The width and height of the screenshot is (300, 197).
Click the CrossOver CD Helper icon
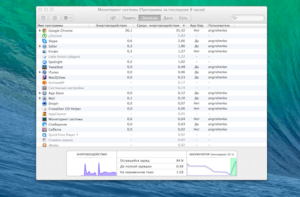pos(44,109)
